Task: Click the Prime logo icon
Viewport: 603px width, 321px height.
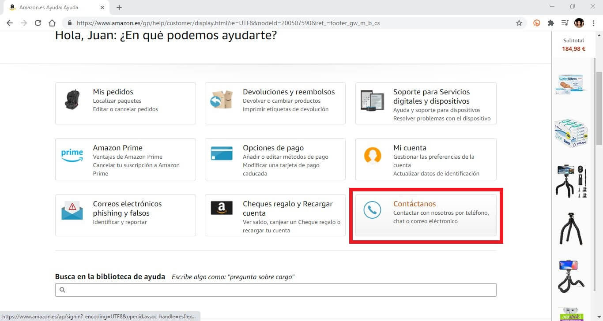Action: (x=72, y=156)
